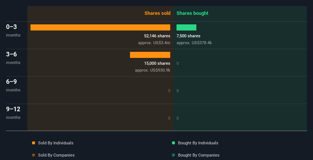This screenshot has width=313, height=160.
Task: Click the Shares bought column header
Action: pos(192,13)
